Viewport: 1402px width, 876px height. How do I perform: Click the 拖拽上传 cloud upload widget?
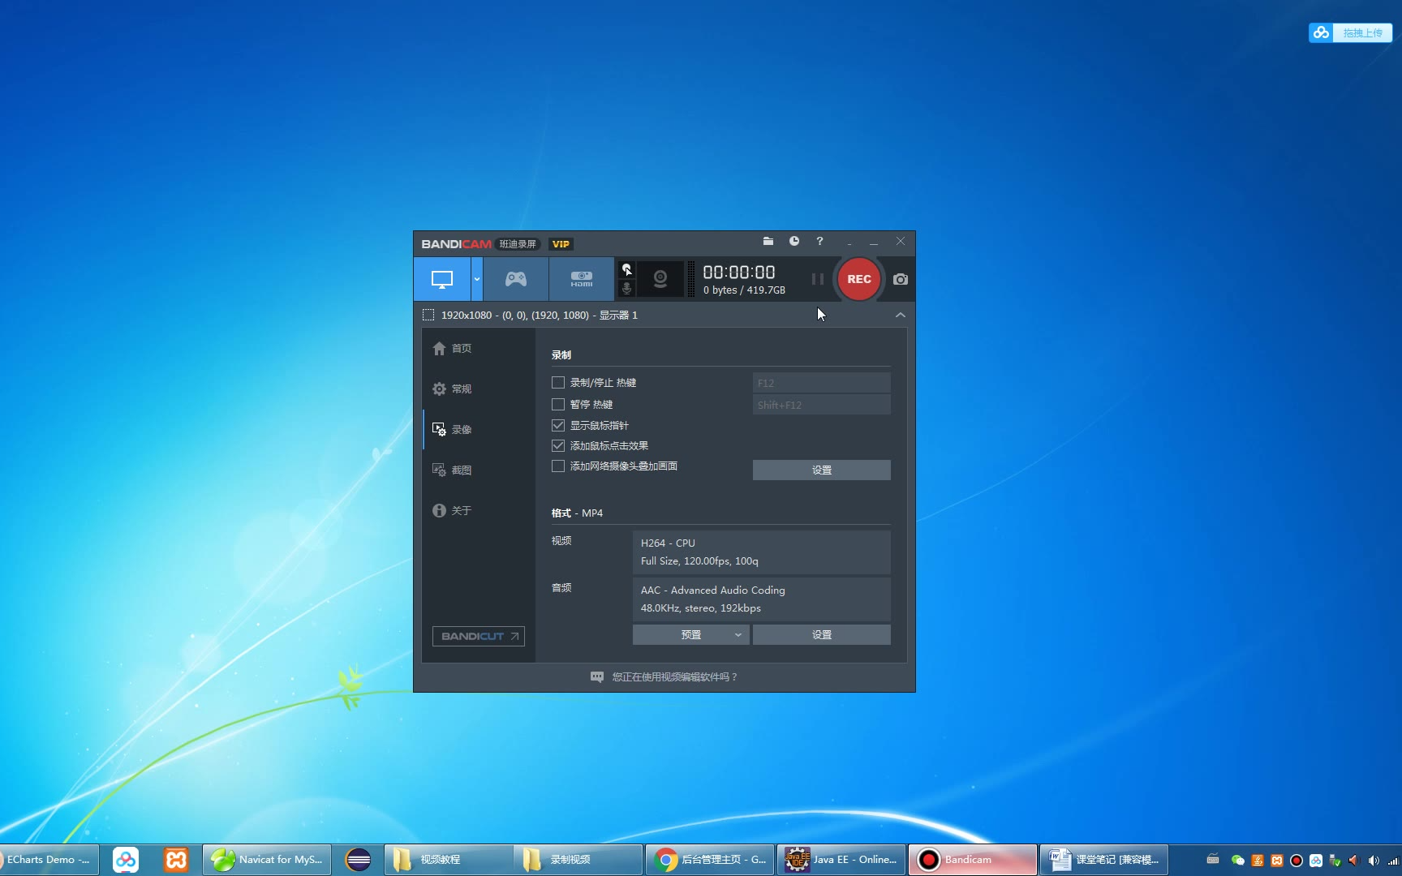pos(1350,32)
